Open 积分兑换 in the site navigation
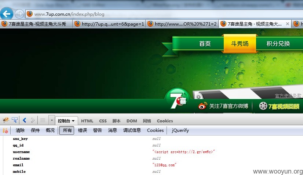The width and height of the screenshot is (303, 175). click(278, 44)
